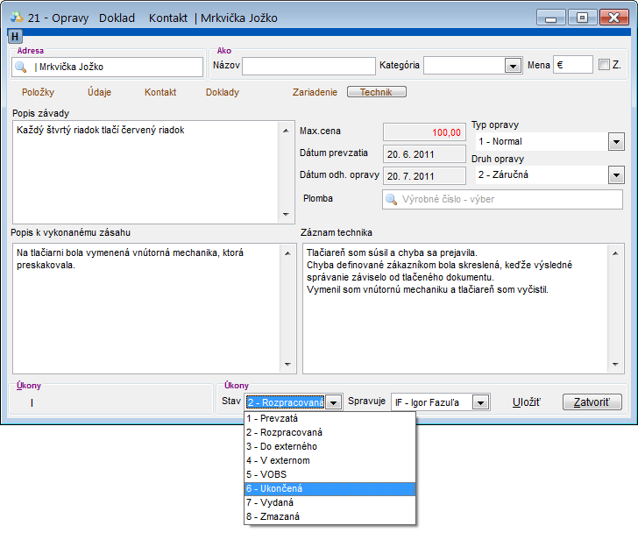The image size is (638, 533).
Task: Click the Zatvoriť button
Action: click(592, 402)
